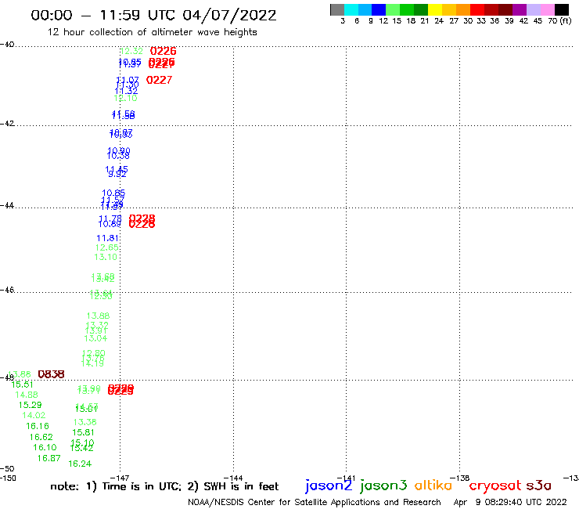Click the lavender 42-45 ft legend swatch
579x509 pixels.
[x=533, y=9]
